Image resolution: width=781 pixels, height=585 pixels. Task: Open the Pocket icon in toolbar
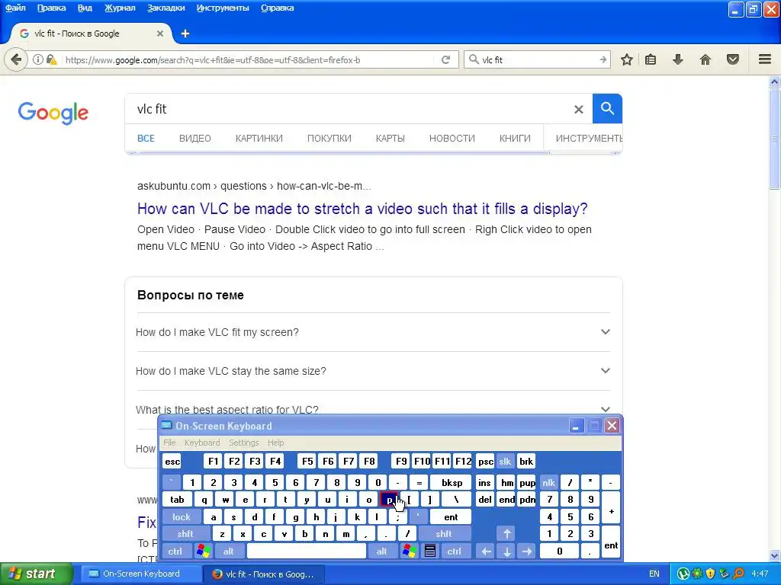733,59
